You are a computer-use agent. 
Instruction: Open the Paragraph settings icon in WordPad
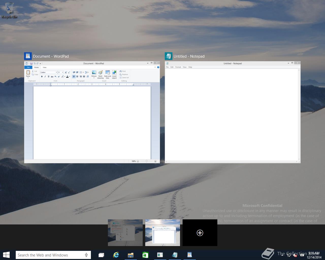click(87, 76)
